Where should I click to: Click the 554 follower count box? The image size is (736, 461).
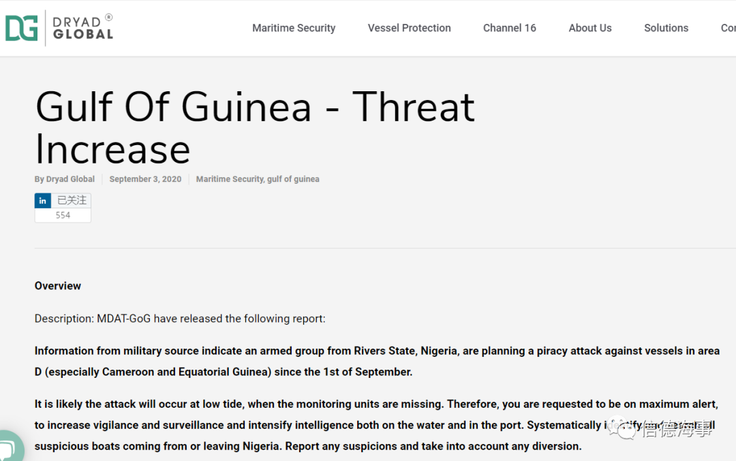(63, 215)
